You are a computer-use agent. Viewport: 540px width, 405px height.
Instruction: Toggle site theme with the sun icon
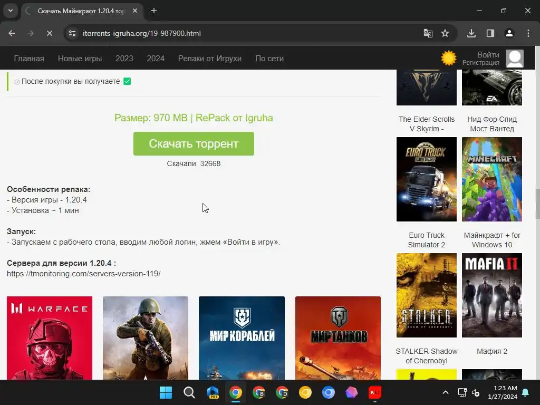point(448,58)
